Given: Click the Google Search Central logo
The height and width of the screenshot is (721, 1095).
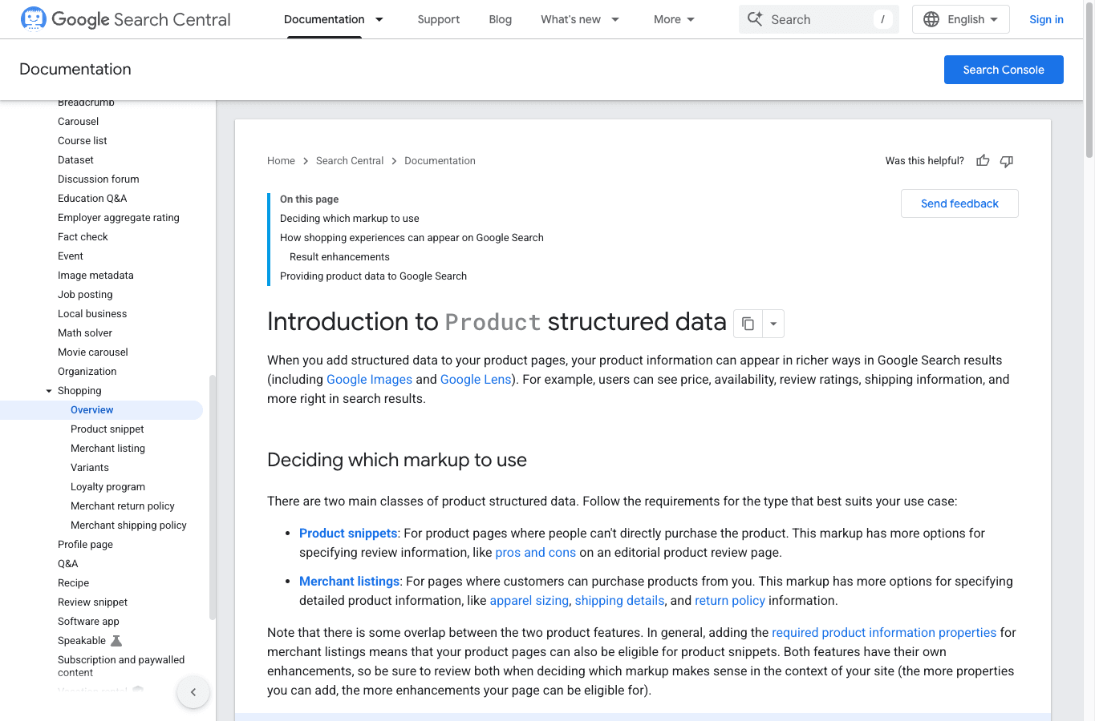Looking at the screenshot, I should pos(125,19).
